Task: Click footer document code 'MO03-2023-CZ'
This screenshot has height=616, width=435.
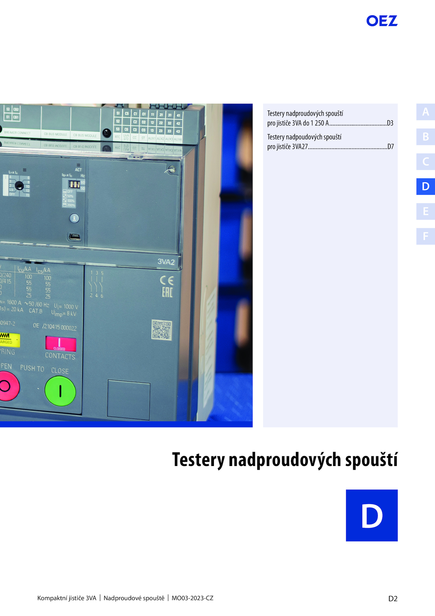Action: tap(192, 598)
